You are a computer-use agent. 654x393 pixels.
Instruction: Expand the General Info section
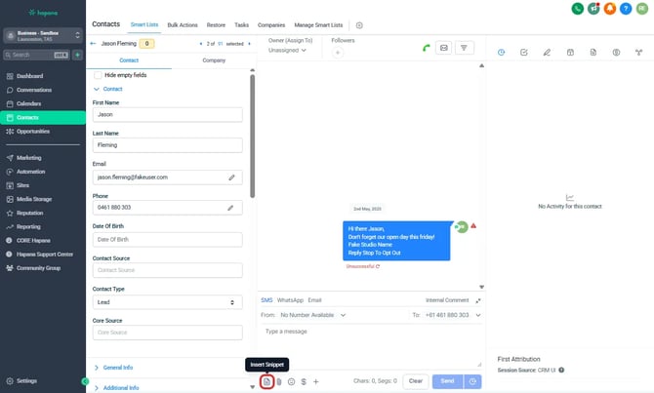pyautogui.click(x=120, y=367)
